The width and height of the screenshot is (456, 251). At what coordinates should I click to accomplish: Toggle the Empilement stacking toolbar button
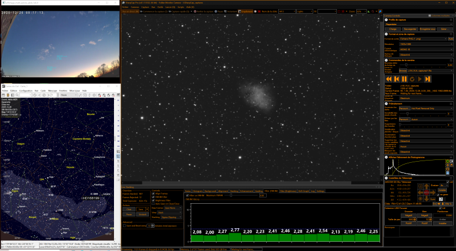pyautogui.click(x=245, y=11)
